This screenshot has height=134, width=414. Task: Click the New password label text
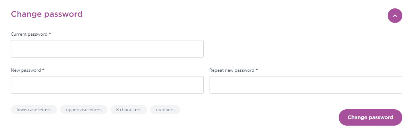(26, 70)
